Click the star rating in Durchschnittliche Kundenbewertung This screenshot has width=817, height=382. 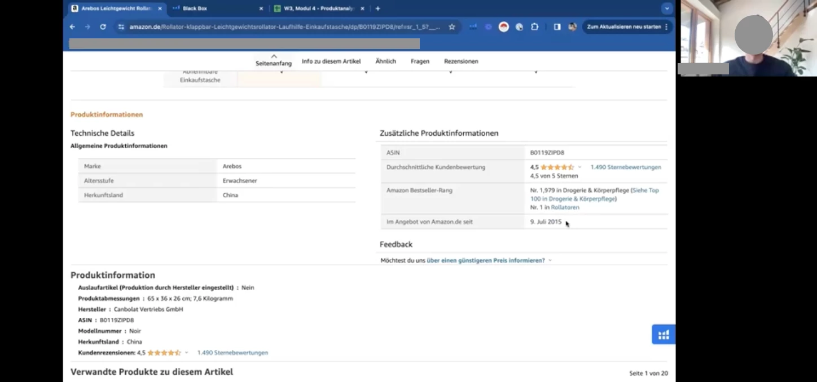coord(557,167)
